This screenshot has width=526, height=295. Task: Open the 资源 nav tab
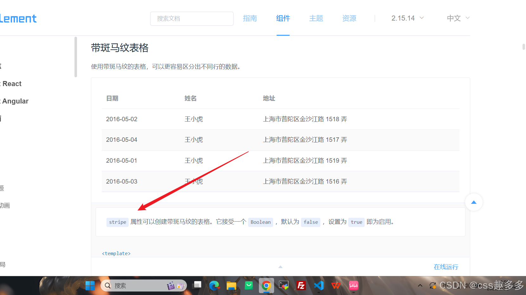point(349,18)
